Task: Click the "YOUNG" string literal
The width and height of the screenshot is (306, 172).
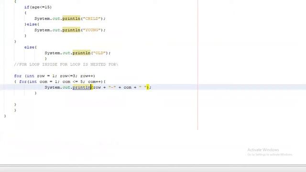Action: click(92, 30)
